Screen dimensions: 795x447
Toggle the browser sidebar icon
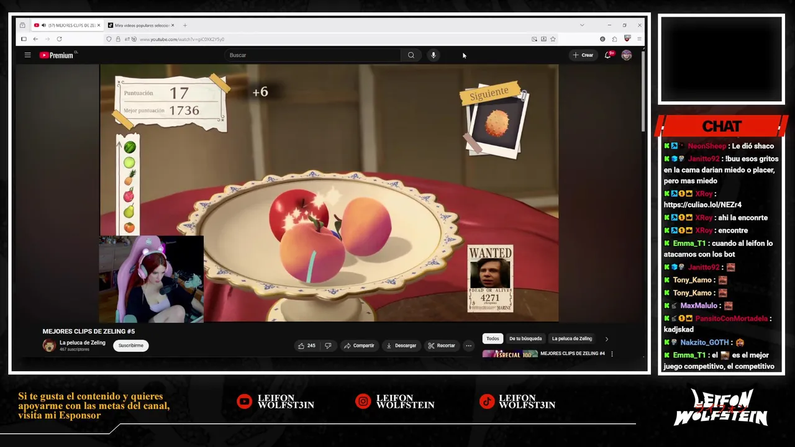tap(24, 39)
